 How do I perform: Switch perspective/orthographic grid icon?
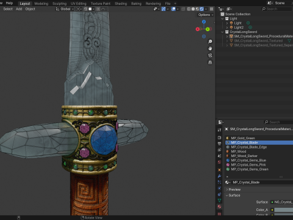(210, 62)
